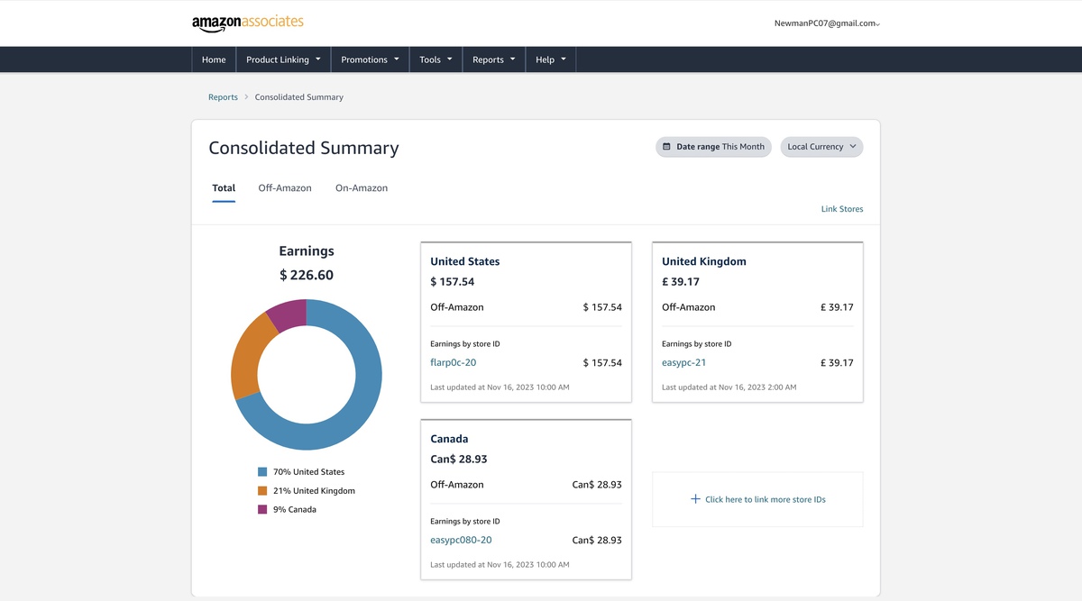Click the Last updated Nov 16, 2023 2:00 AM text

729,387
